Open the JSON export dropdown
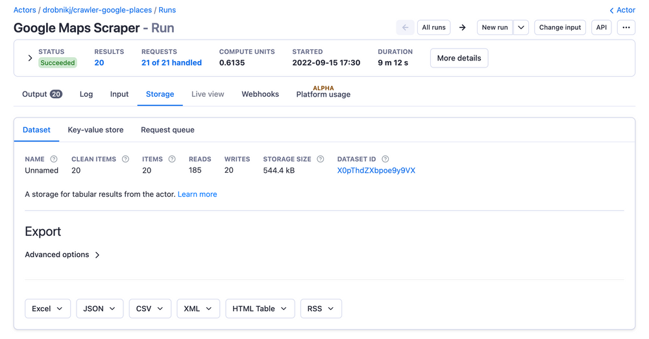Viewport: 649px width, 339px height. [99, 308]
